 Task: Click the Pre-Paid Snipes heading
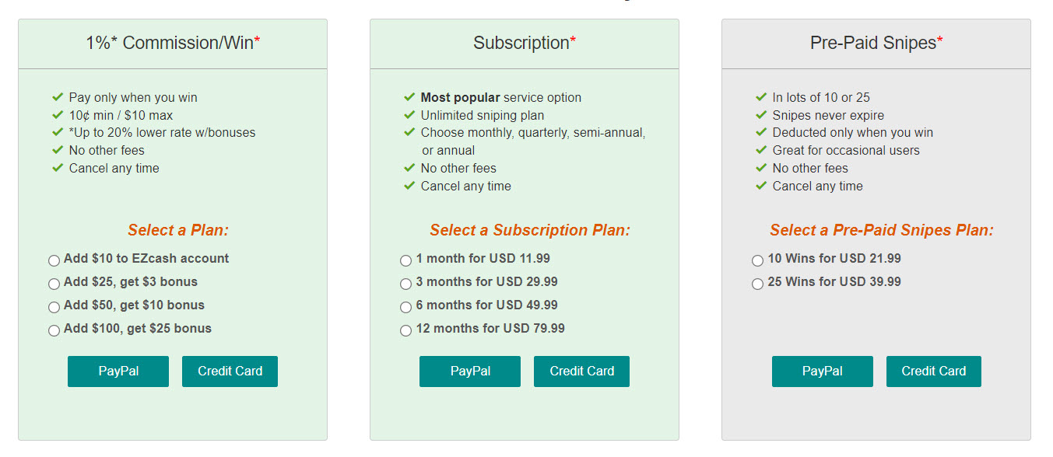click(x=876, y=44)
